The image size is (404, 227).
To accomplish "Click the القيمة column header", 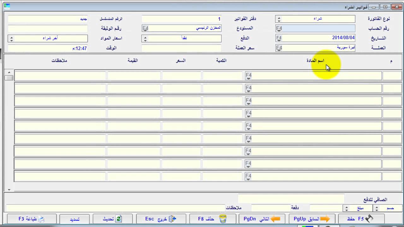I will point(133,61).
